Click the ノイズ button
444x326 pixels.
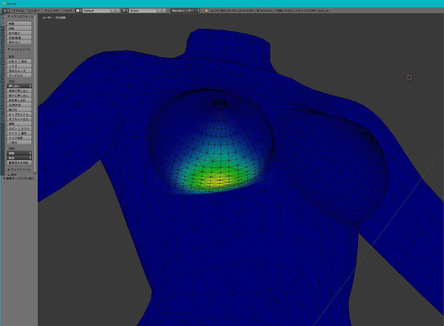point(19,66)
